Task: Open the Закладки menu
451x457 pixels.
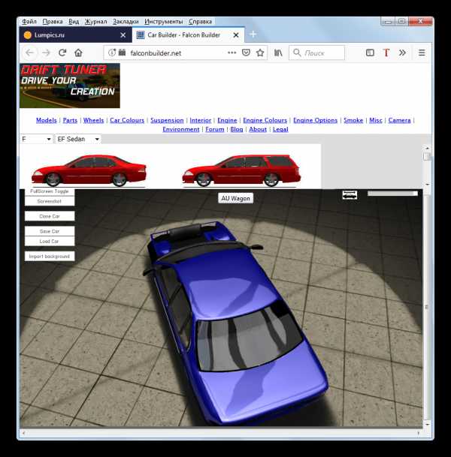Action: [x=114, y=22]
